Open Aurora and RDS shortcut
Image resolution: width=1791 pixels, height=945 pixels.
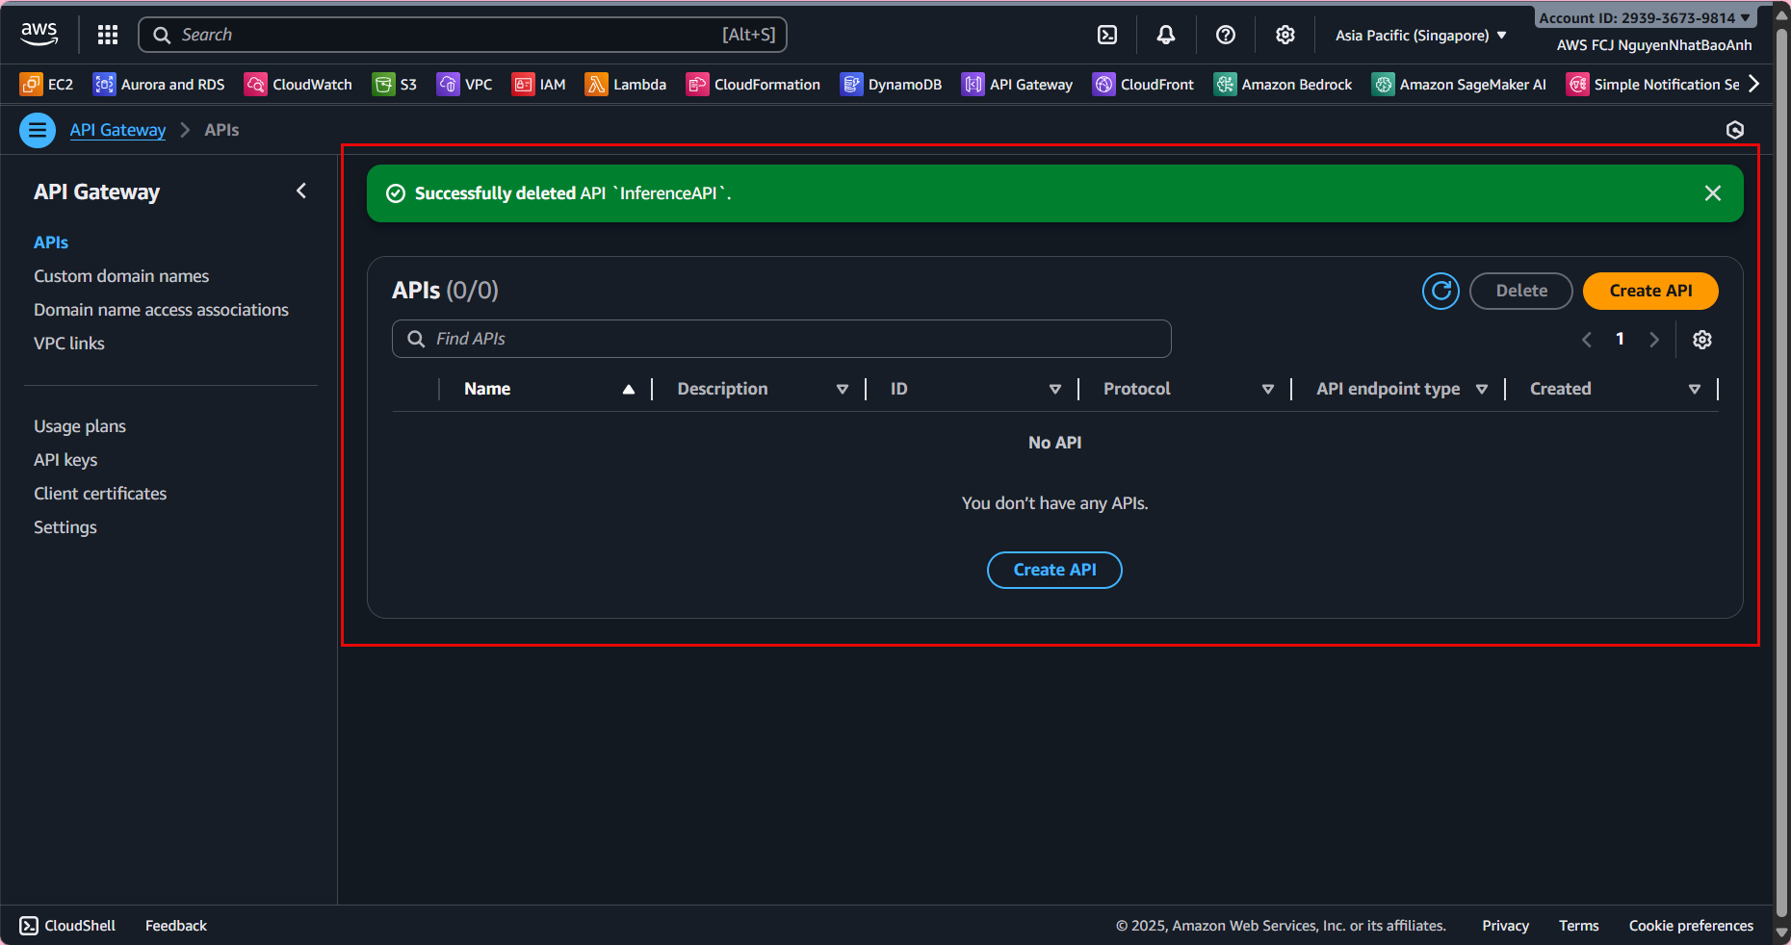coord(159,85)
